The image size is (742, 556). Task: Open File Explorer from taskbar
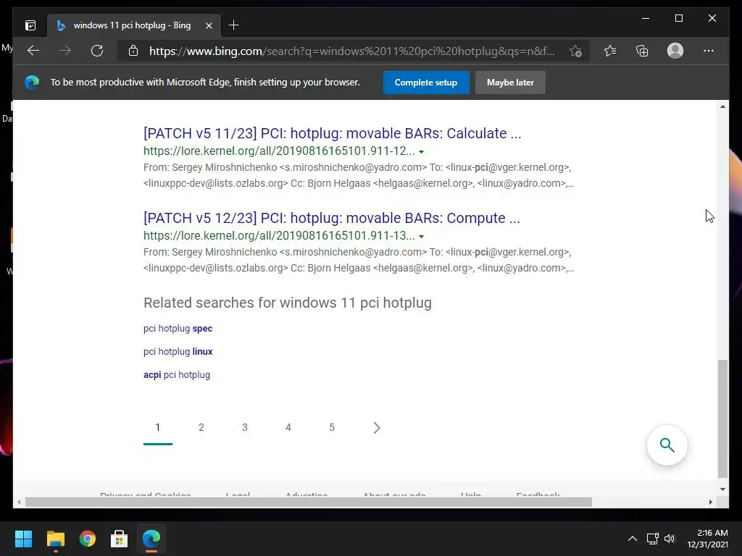55,539
